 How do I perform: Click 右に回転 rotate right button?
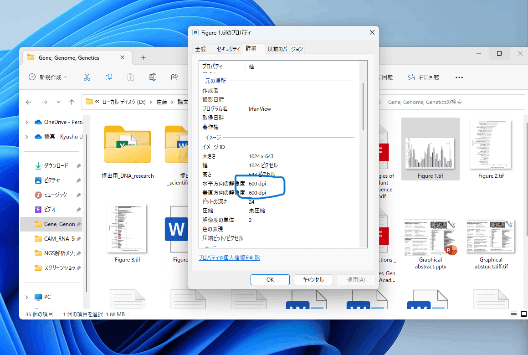point(424,77)
